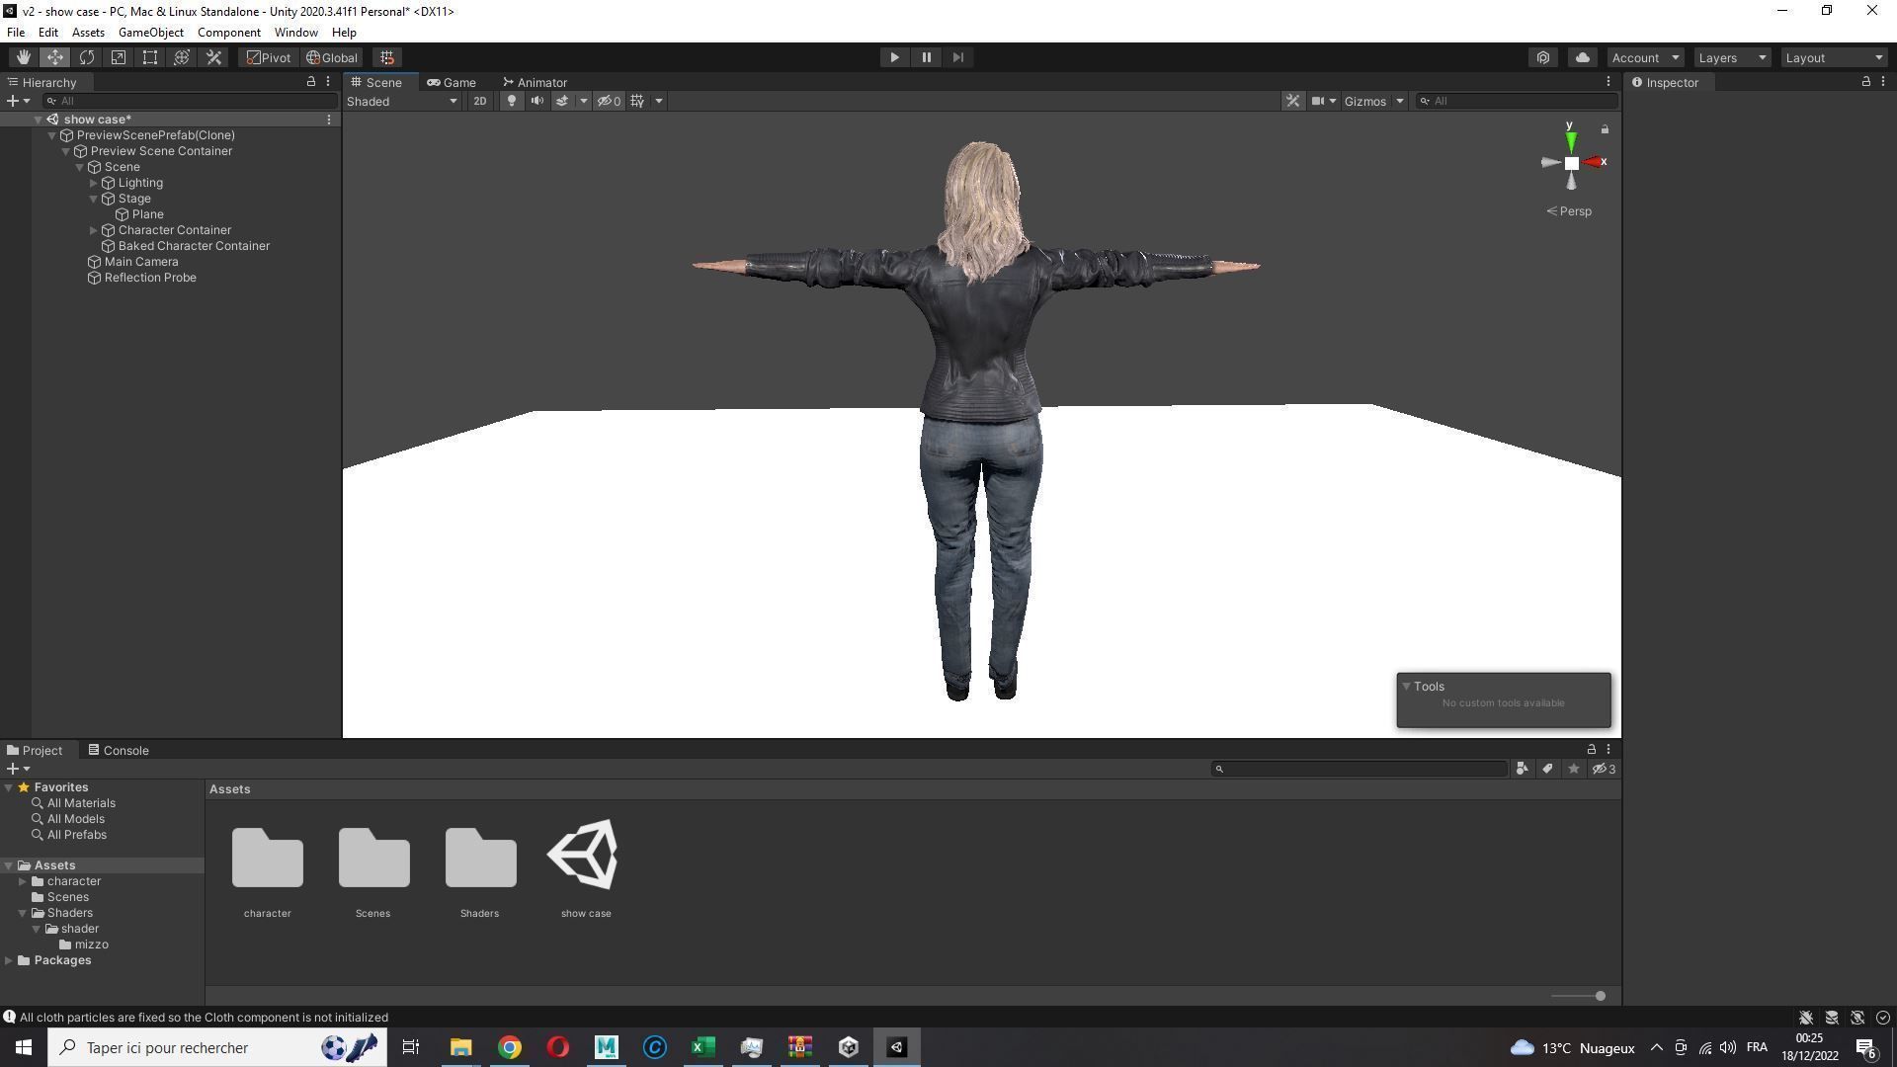Select the Rotate tool
Screen dimensions: 1897x1067
(x=87, y=57)
